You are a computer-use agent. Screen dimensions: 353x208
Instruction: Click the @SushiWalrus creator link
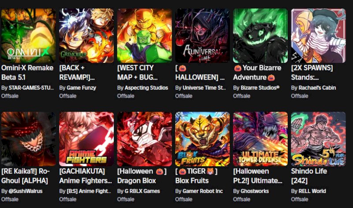click(26, 191)
